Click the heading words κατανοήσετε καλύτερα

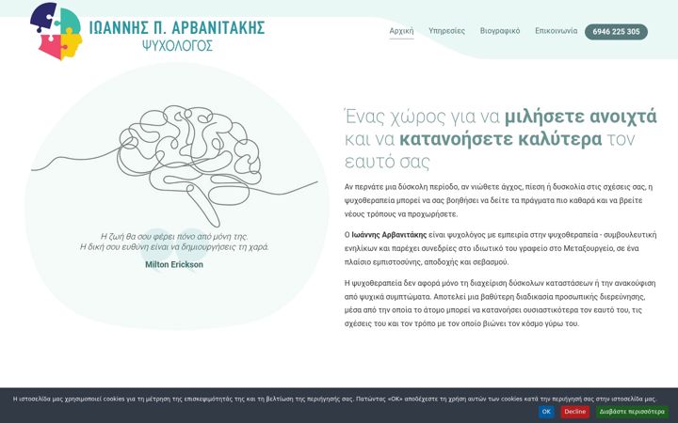500,140
